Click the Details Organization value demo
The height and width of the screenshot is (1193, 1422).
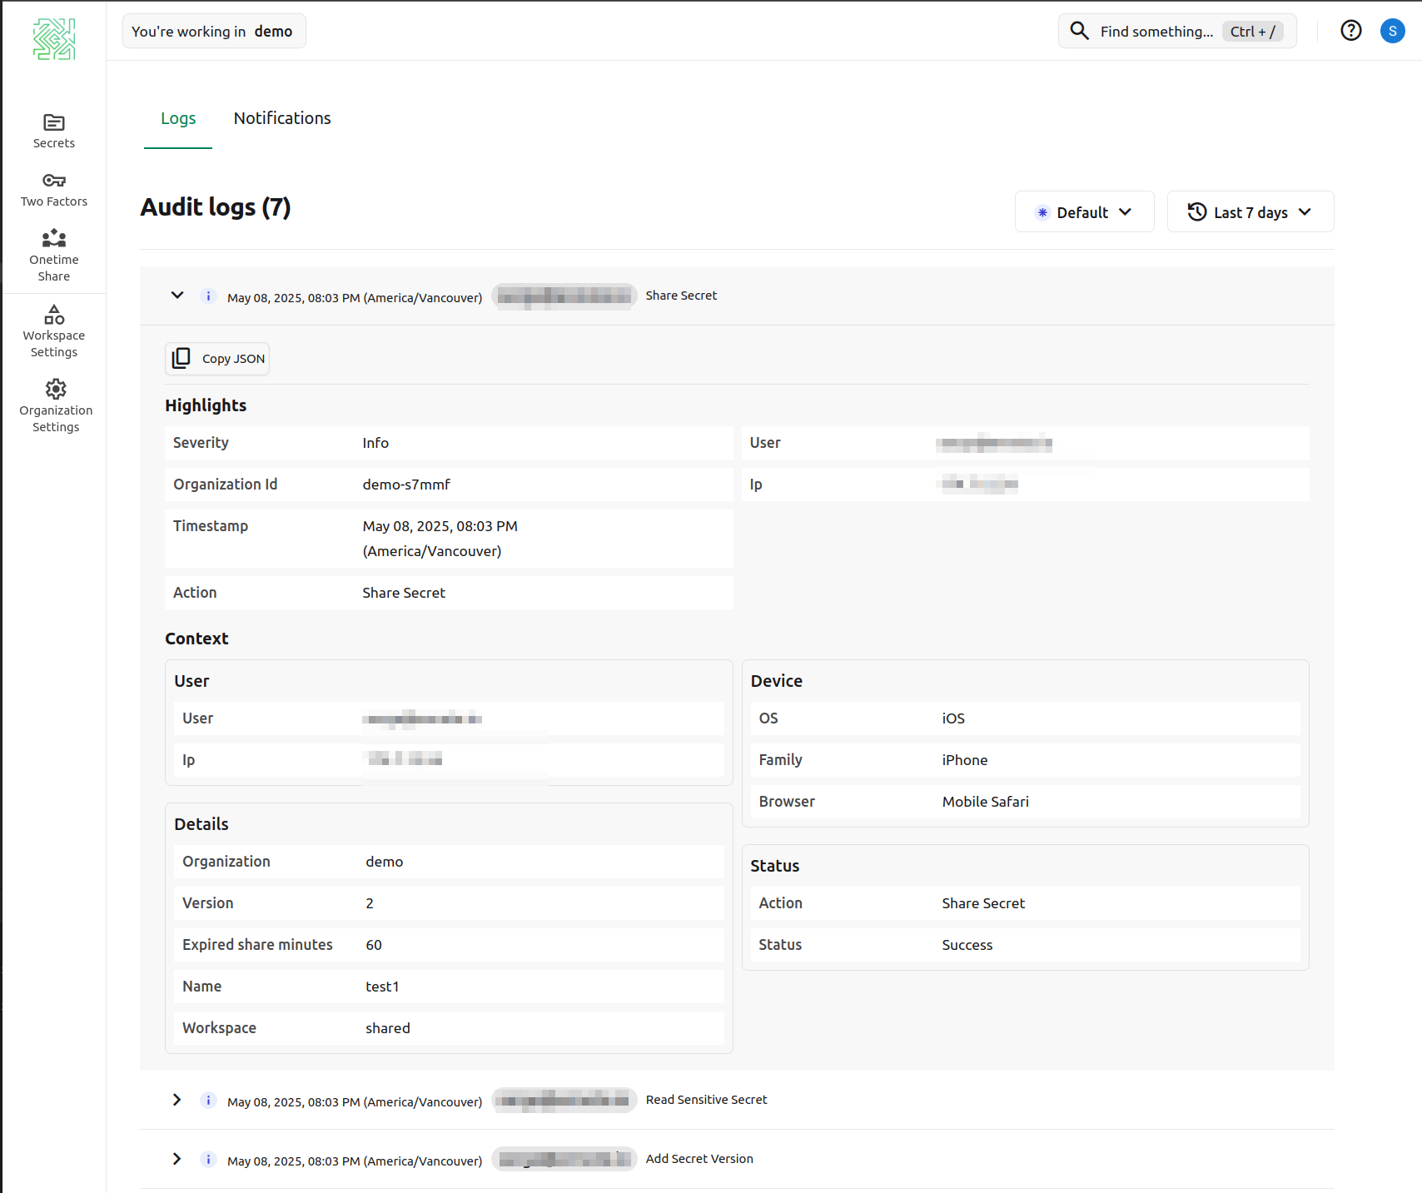point(385,862)
